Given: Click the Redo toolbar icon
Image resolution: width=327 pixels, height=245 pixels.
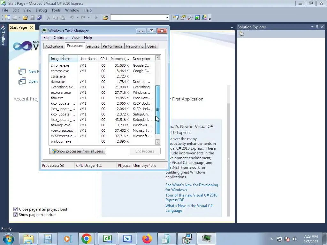Looking at the screenshot, I should (x=83, y=18).
